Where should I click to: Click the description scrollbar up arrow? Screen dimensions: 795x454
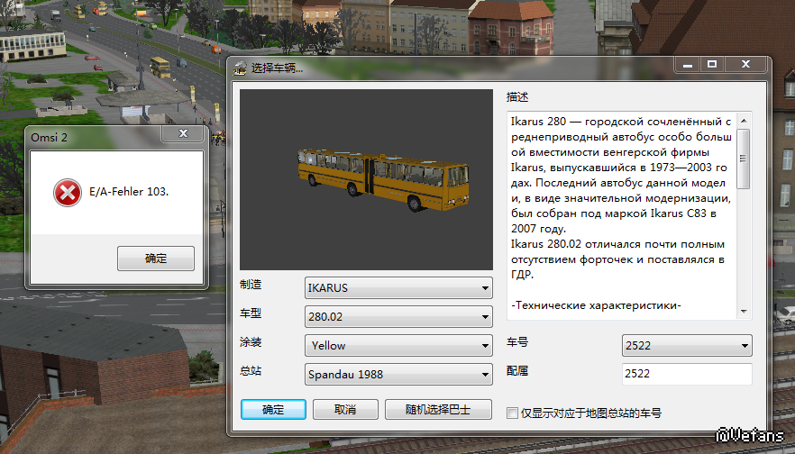click(x=744, y=121)
